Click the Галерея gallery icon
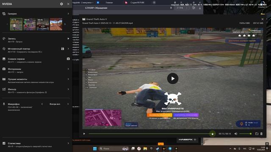Screen dimensions: 271x152 click(4, 14)
